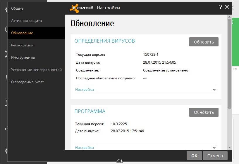Click the virus definitions version 150728-1
The height and width of the screenshot is (164, 239).
tap(151, 55)
